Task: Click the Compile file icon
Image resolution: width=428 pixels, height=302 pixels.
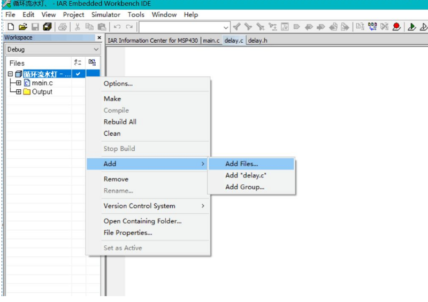Action: coord(360,27)
